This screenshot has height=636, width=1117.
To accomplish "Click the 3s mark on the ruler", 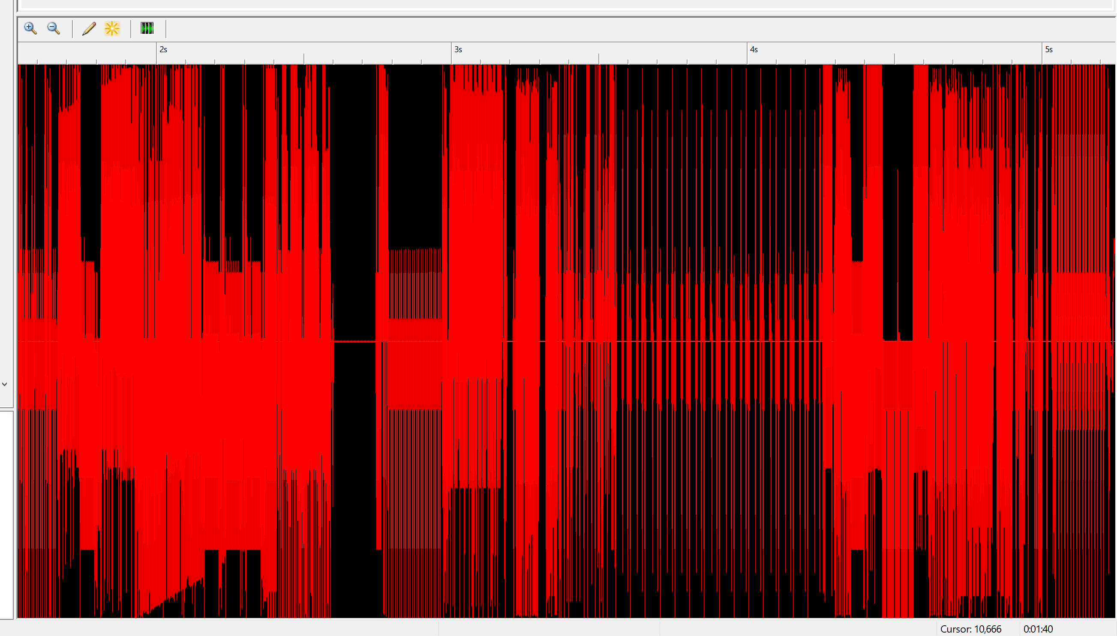I will pos(458,50).
